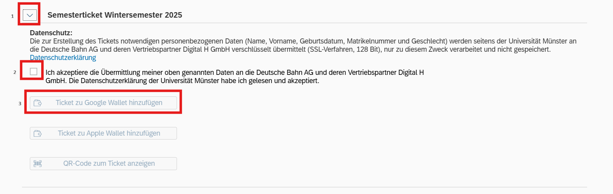
Task: Accept the data transmission consent checkbox
Action: coord(34,72)
